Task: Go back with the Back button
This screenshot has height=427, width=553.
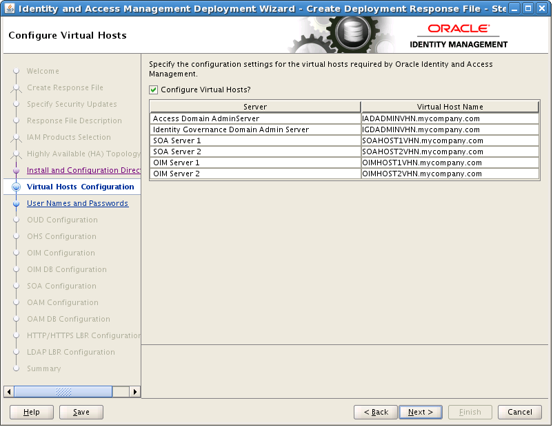Action: pyautogui.click(x=376, y=413)
